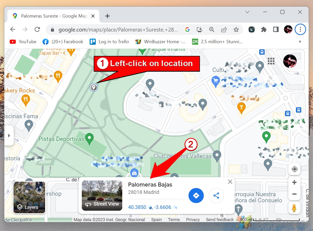Click the Palomeras Bajas place title
The height and width of the screenshot is (231, 313).
pos(150,185)
